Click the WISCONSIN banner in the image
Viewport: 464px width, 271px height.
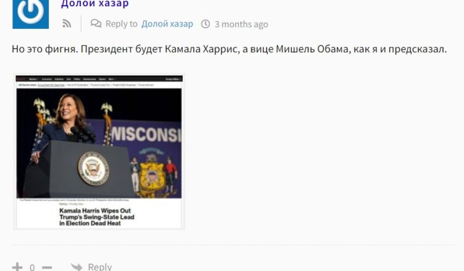point(146,134)
